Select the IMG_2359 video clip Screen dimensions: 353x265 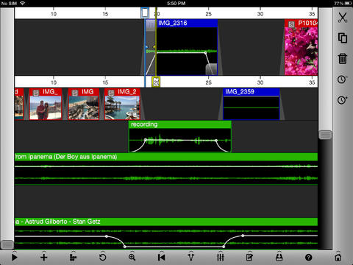tap(252, 105)
